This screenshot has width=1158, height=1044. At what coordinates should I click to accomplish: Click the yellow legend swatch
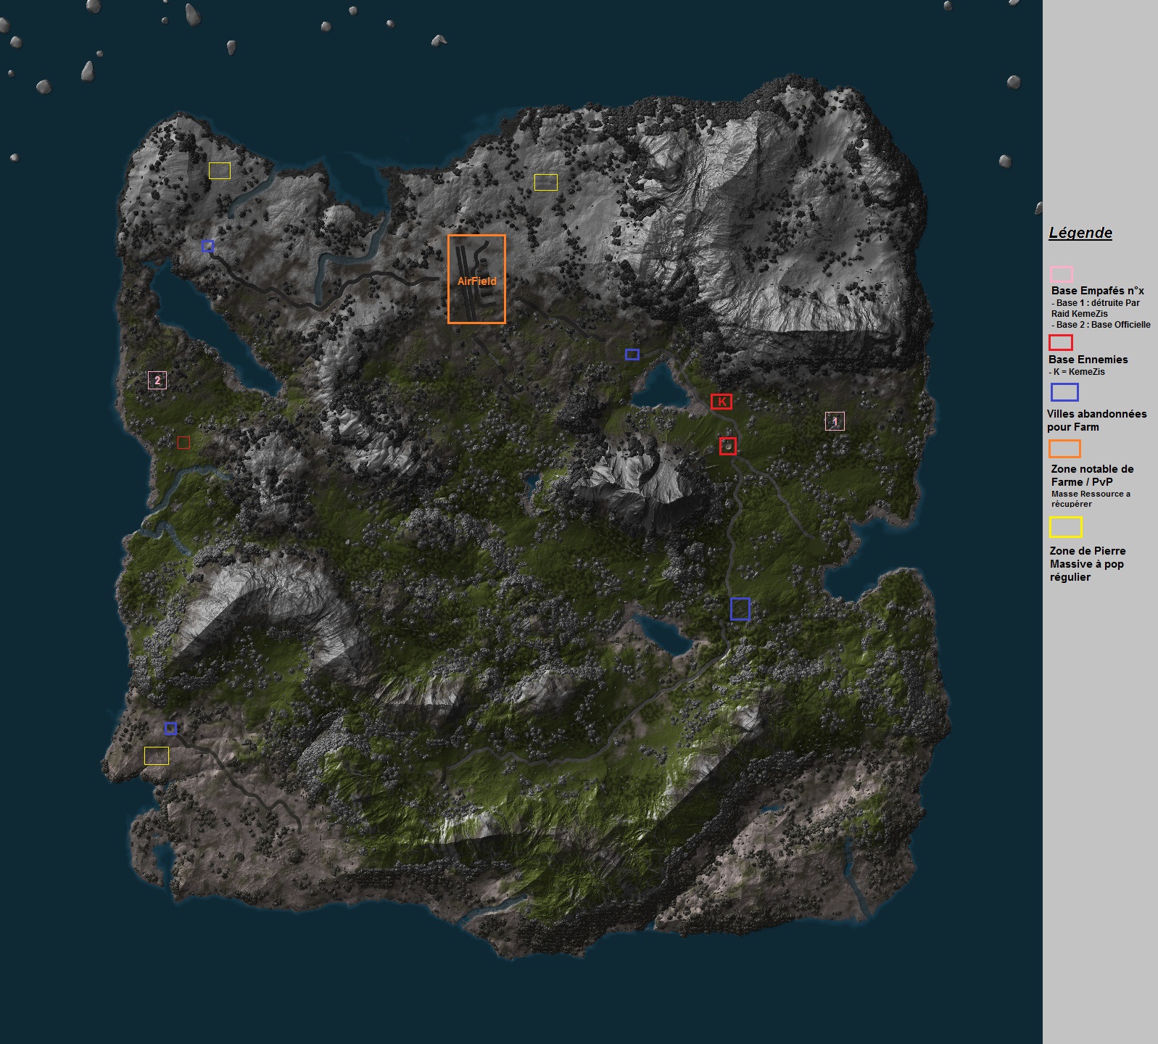click(1066, 527)
